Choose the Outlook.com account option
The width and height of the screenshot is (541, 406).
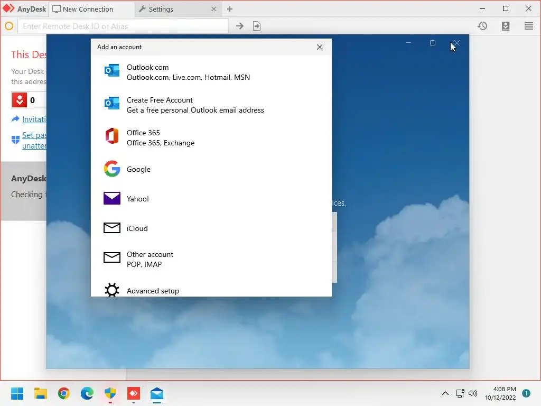click(x=211, y=72)
